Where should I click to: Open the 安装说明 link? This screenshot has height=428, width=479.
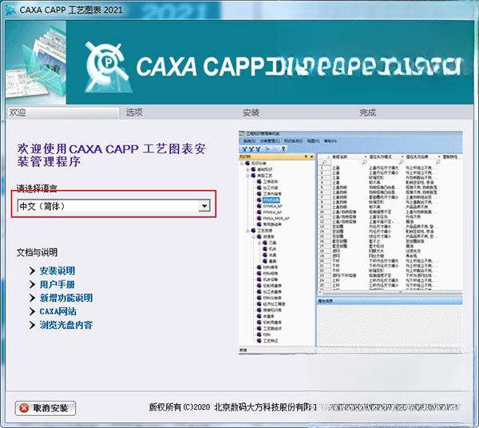pos(57,271)
